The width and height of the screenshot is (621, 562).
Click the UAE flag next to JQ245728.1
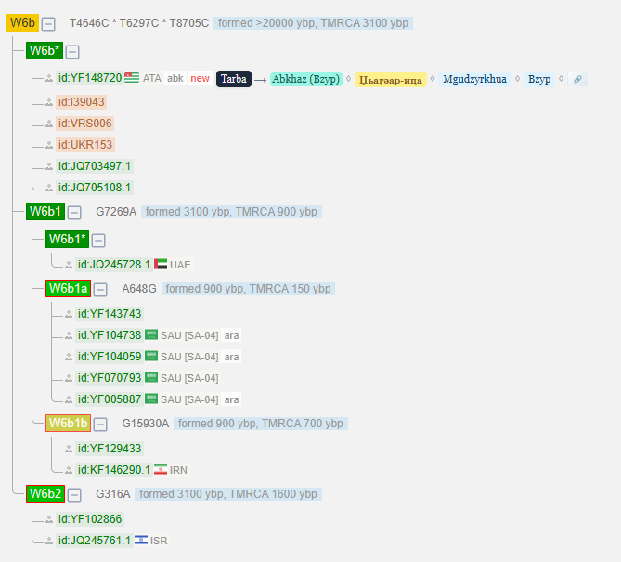161,264
